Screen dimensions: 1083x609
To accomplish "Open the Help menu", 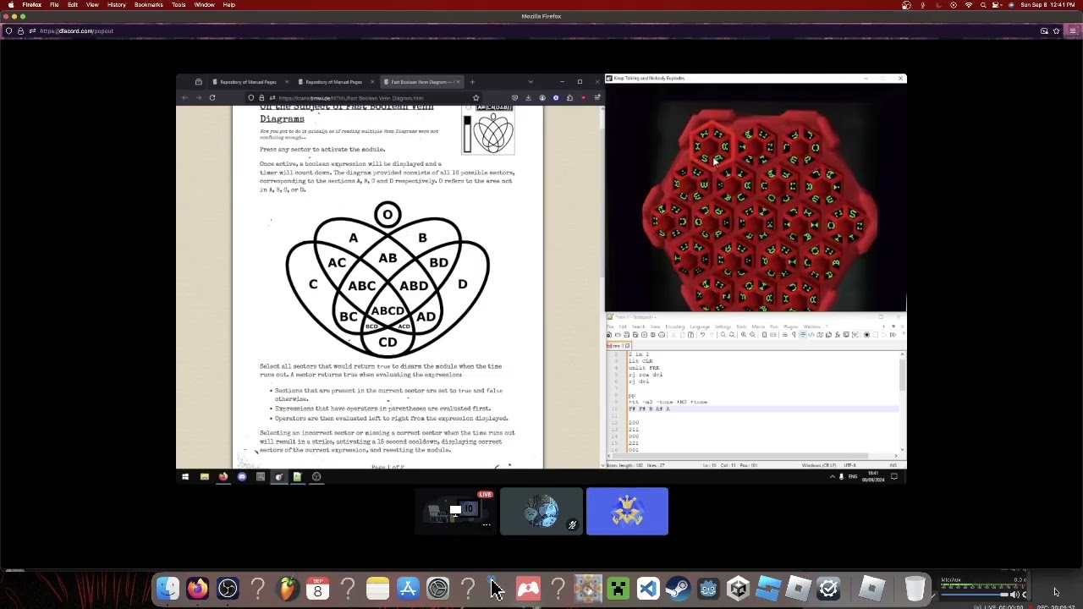I will click(x=229, y=5).
